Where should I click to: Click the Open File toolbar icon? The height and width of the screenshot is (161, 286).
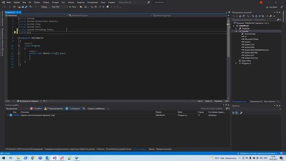tap(19, 7)
